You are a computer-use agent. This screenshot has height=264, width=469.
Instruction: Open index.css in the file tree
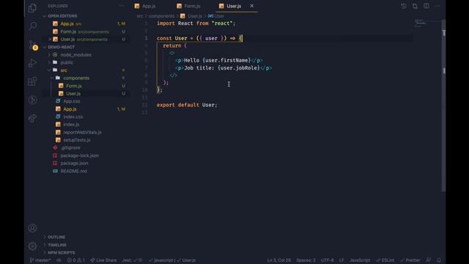73,117
